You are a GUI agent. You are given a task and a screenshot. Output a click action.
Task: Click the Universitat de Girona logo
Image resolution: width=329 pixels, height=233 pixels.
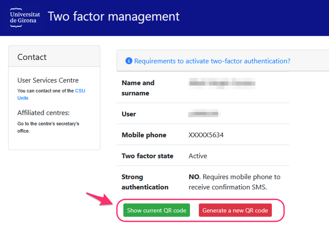click(x=25, y=18)
